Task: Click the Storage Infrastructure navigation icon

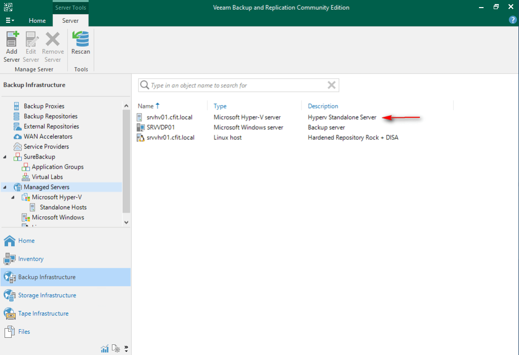Action: [x=10, y=295]
